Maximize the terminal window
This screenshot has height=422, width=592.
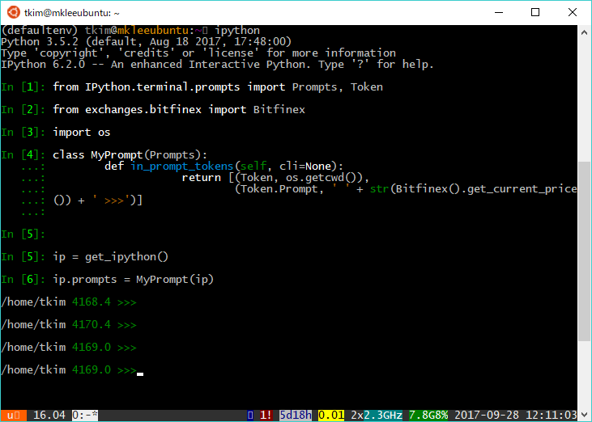click(x=535, y=12)
